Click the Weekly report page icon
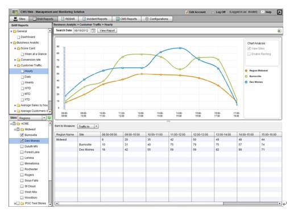The image size is (306, 217). click(22, 82)
